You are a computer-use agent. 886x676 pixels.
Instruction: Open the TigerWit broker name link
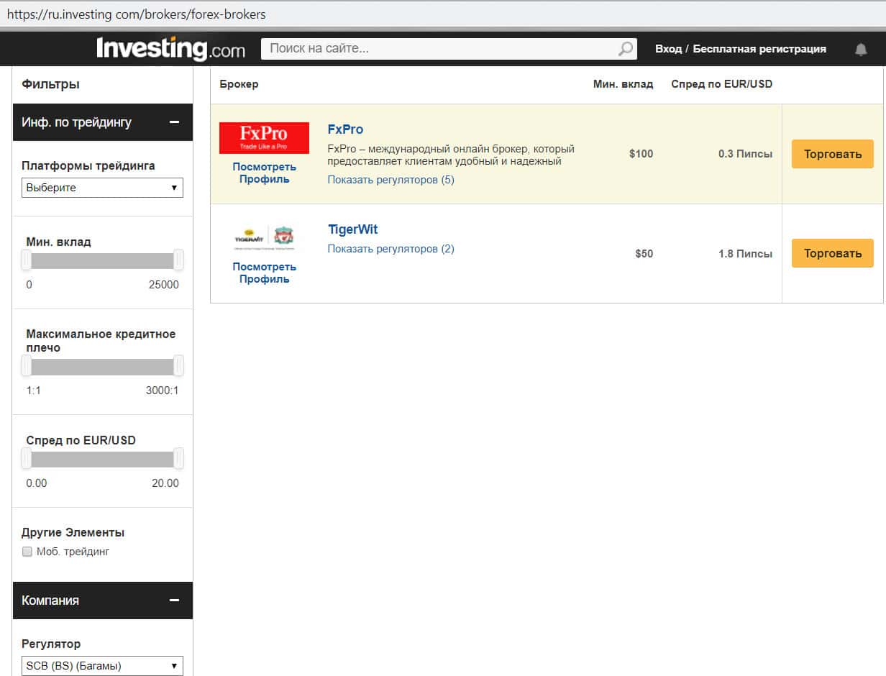point(352,229)
